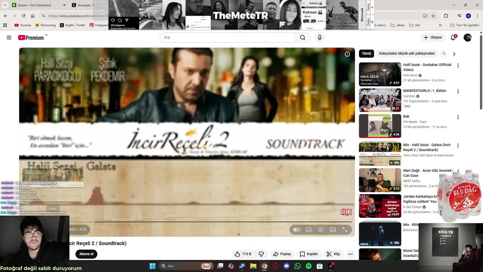The image size is (483, 272).
Task: Open Spotify from taskbar
Action: (308, 266)
